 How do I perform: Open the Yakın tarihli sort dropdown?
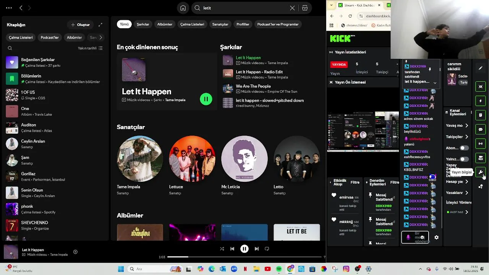[x=90, y=48]
